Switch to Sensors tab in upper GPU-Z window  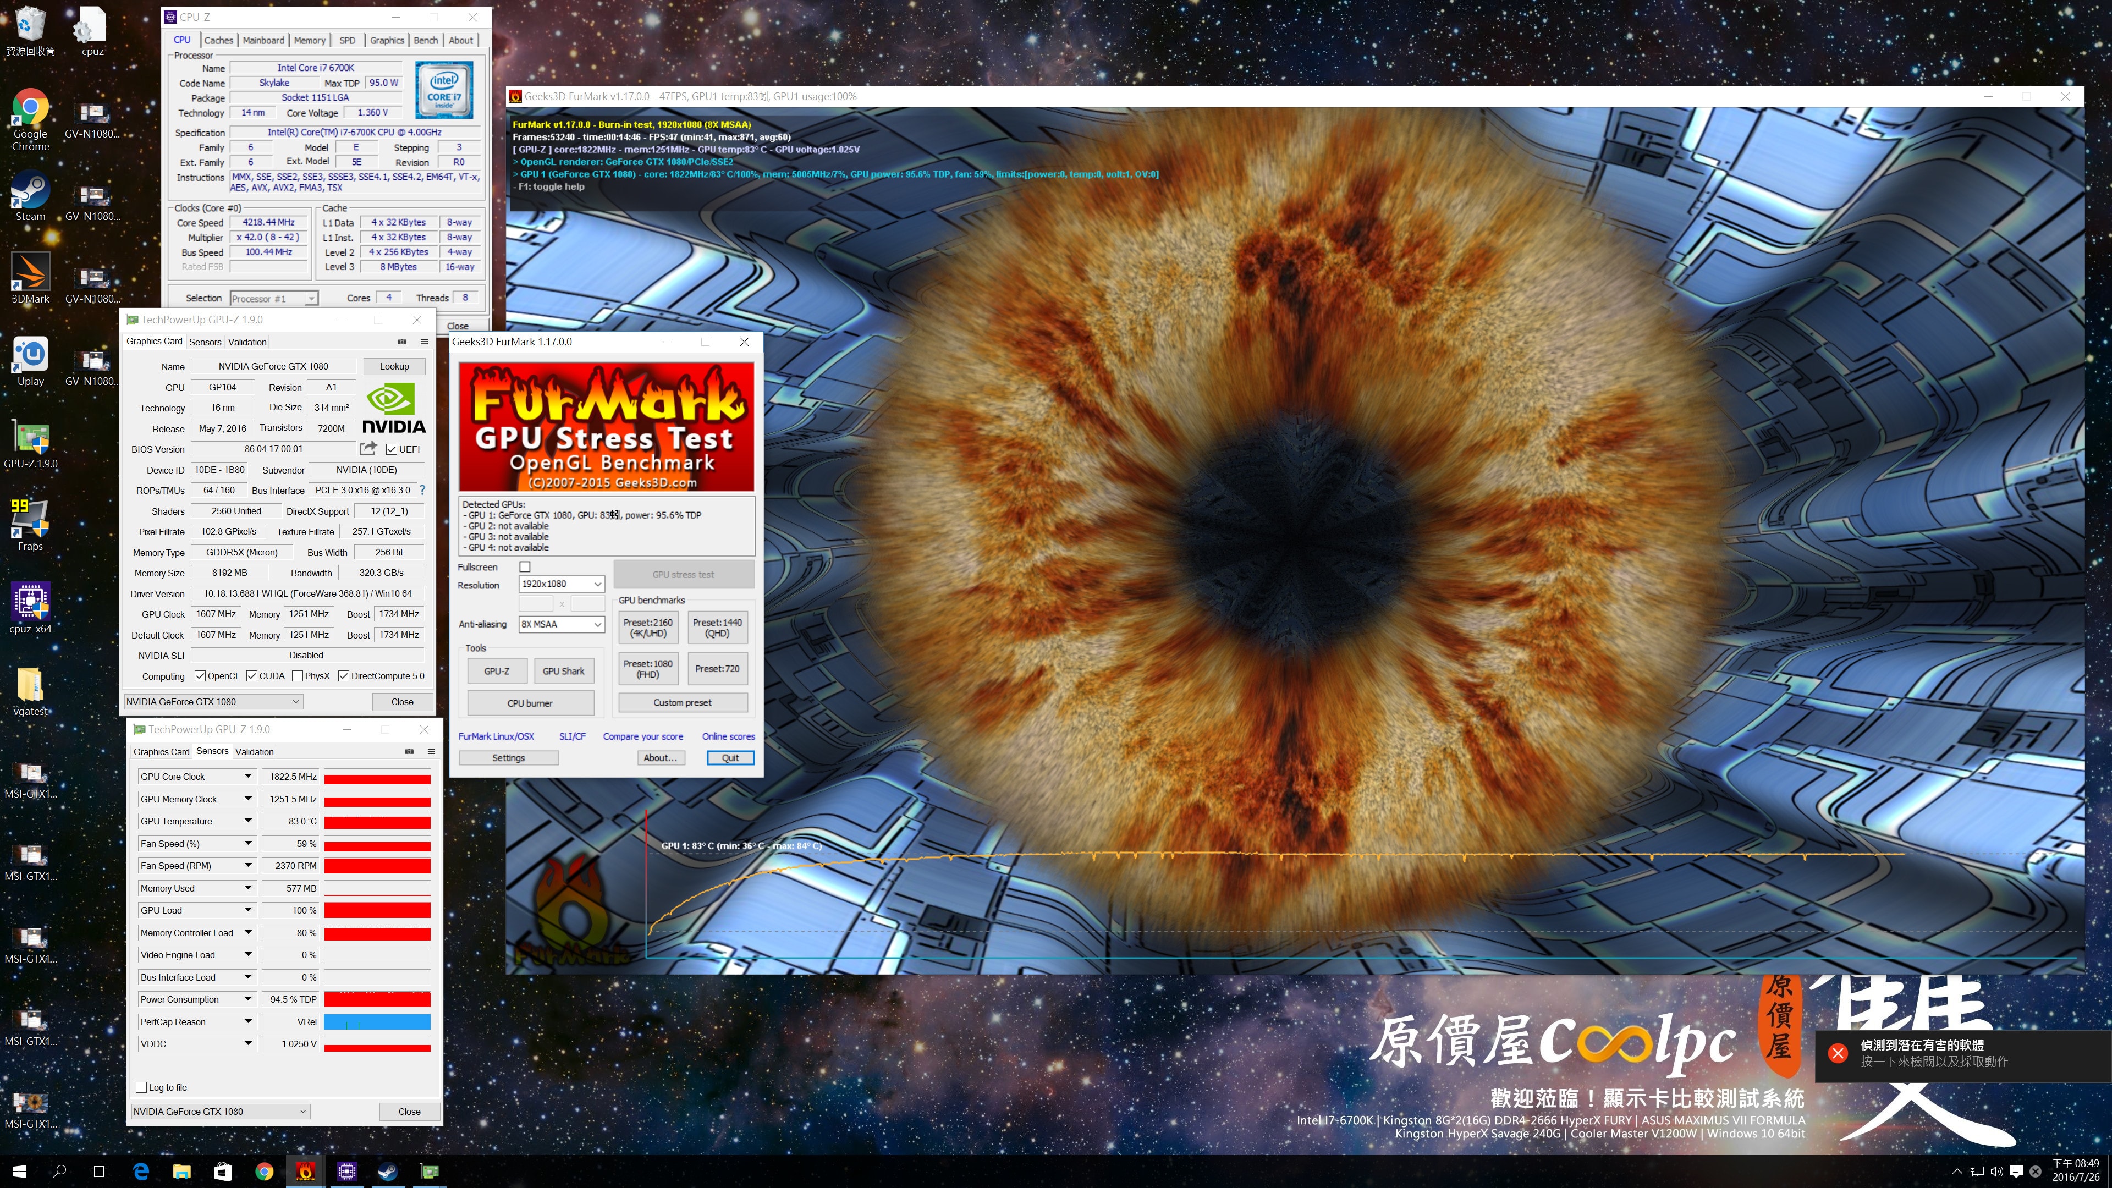coord(205,342)
